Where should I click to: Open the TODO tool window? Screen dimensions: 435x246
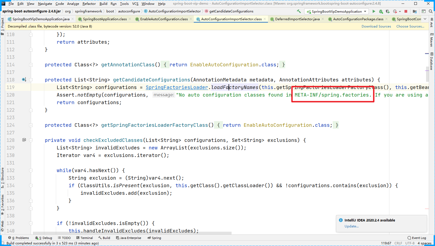[64, 238]
